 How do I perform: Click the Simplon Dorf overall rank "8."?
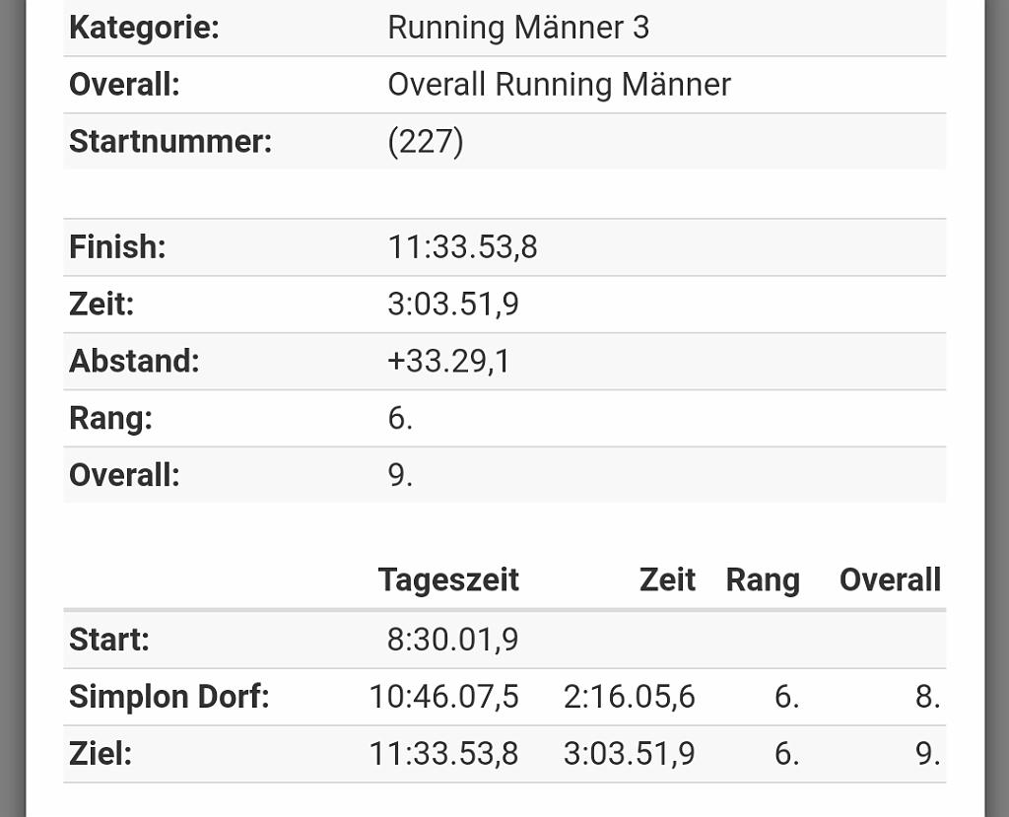(927, 698)
